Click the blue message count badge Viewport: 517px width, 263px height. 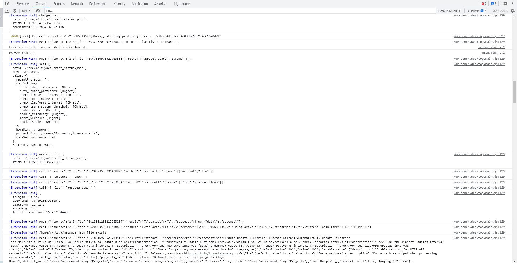(494, 4)
